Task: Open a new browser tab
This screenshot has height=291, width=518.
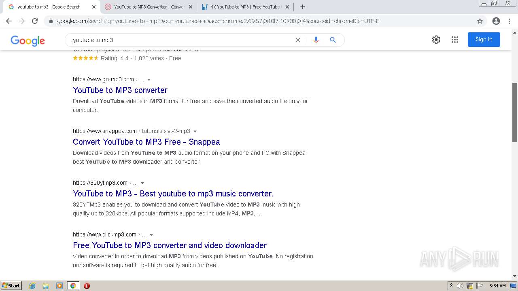Action: click(303, 7)
